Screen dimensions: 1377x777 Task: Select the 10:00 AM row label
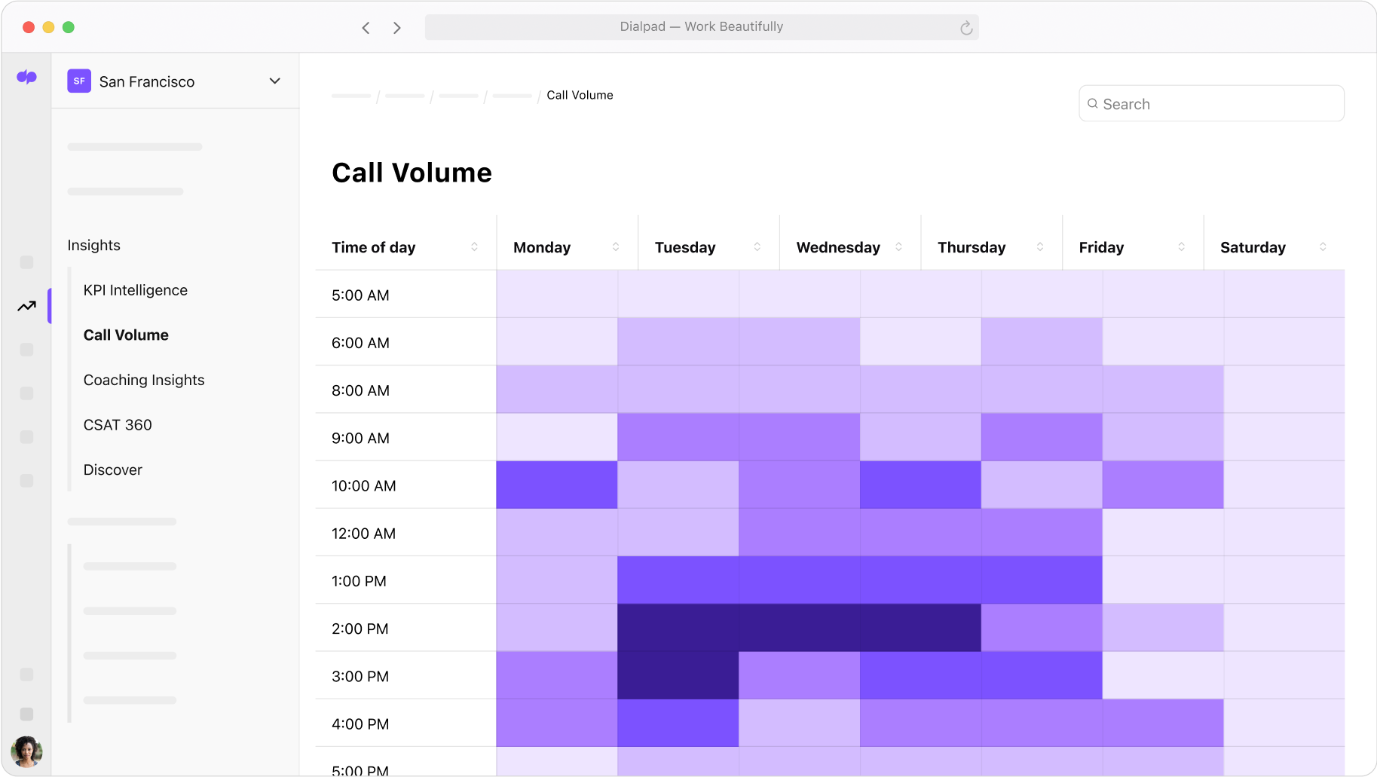(x=364, y=486)
